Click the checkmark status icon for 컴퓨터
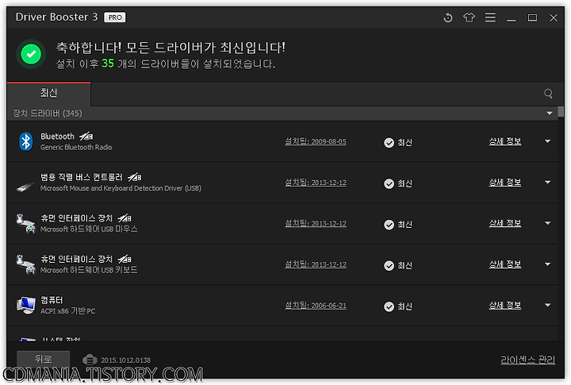This screenshot has height=385, width=571. pyautogui.click(x=389, y=306)
